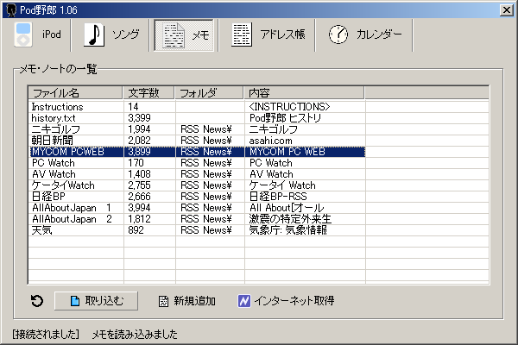Sort by フォルダ column header
The height and width of the screenshot is (345, 518).
pos(209,93)
